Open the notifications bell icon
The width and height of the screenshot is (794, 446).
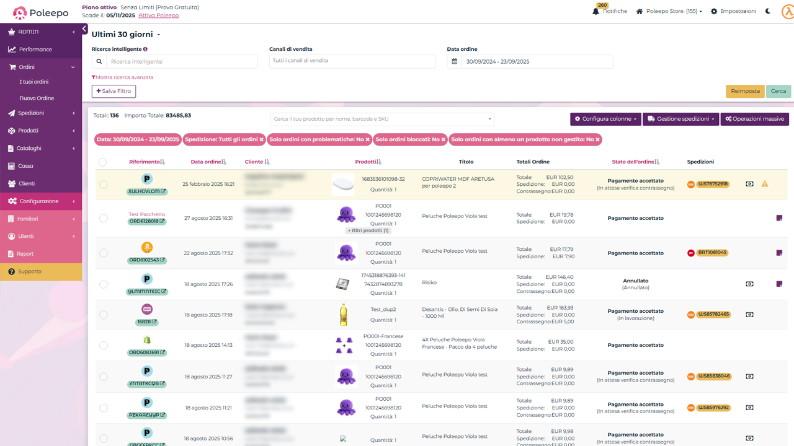pos(596,11)
